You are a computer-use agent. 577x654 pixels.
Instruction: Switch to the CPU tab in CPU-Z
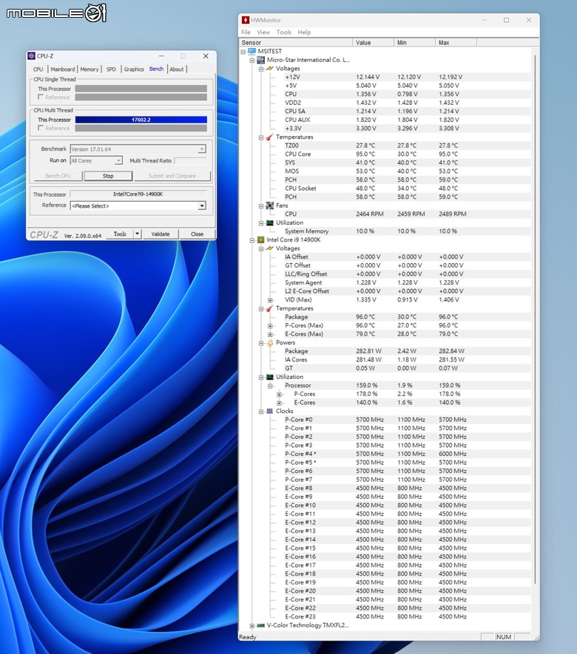(38, 69)
